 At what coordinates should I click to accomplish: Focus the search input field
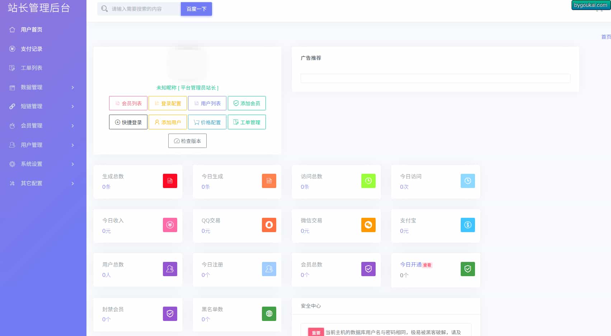click(144, 9)
